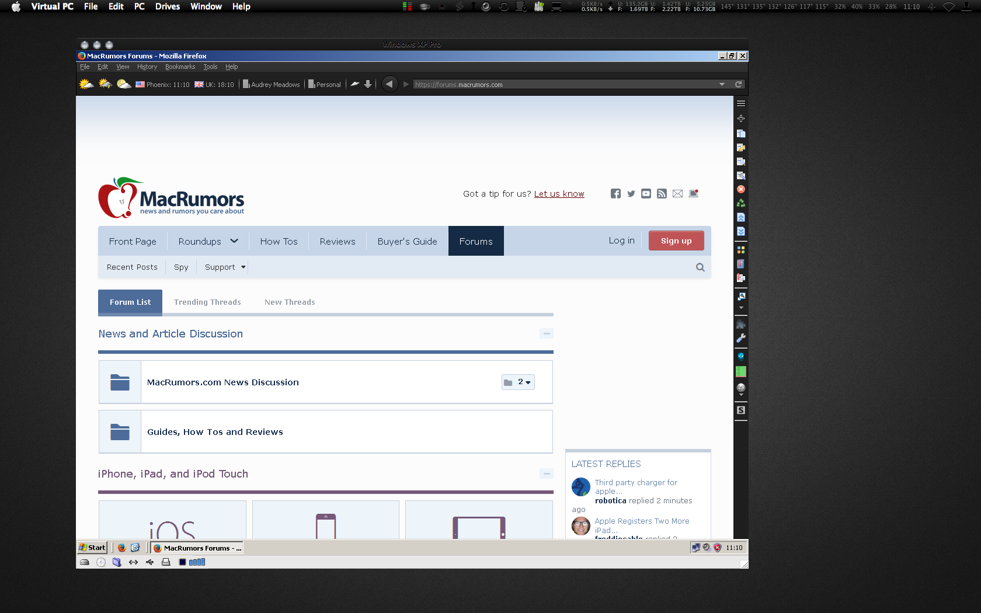
Task: Click the downloads arrow icon in toolbar
Action: pos(368,84)
